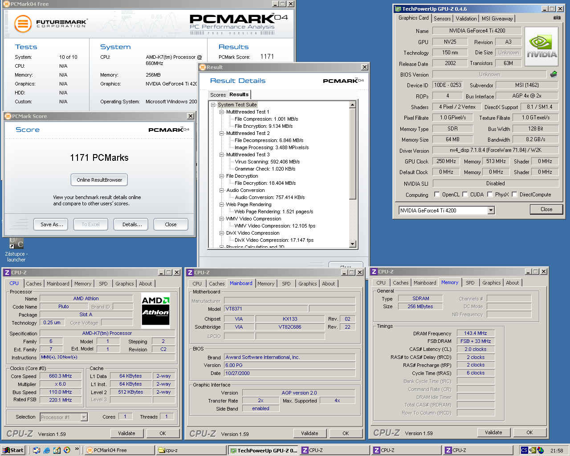
Task: Open the notepad-with-pencil quick launch icon
Action: [x=57, y=450]
